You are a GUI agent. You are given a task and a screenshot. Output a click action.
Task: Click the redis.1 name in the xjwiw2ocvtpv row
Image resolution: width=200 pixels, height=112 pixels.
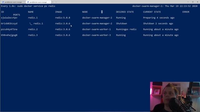pos(33,18)
